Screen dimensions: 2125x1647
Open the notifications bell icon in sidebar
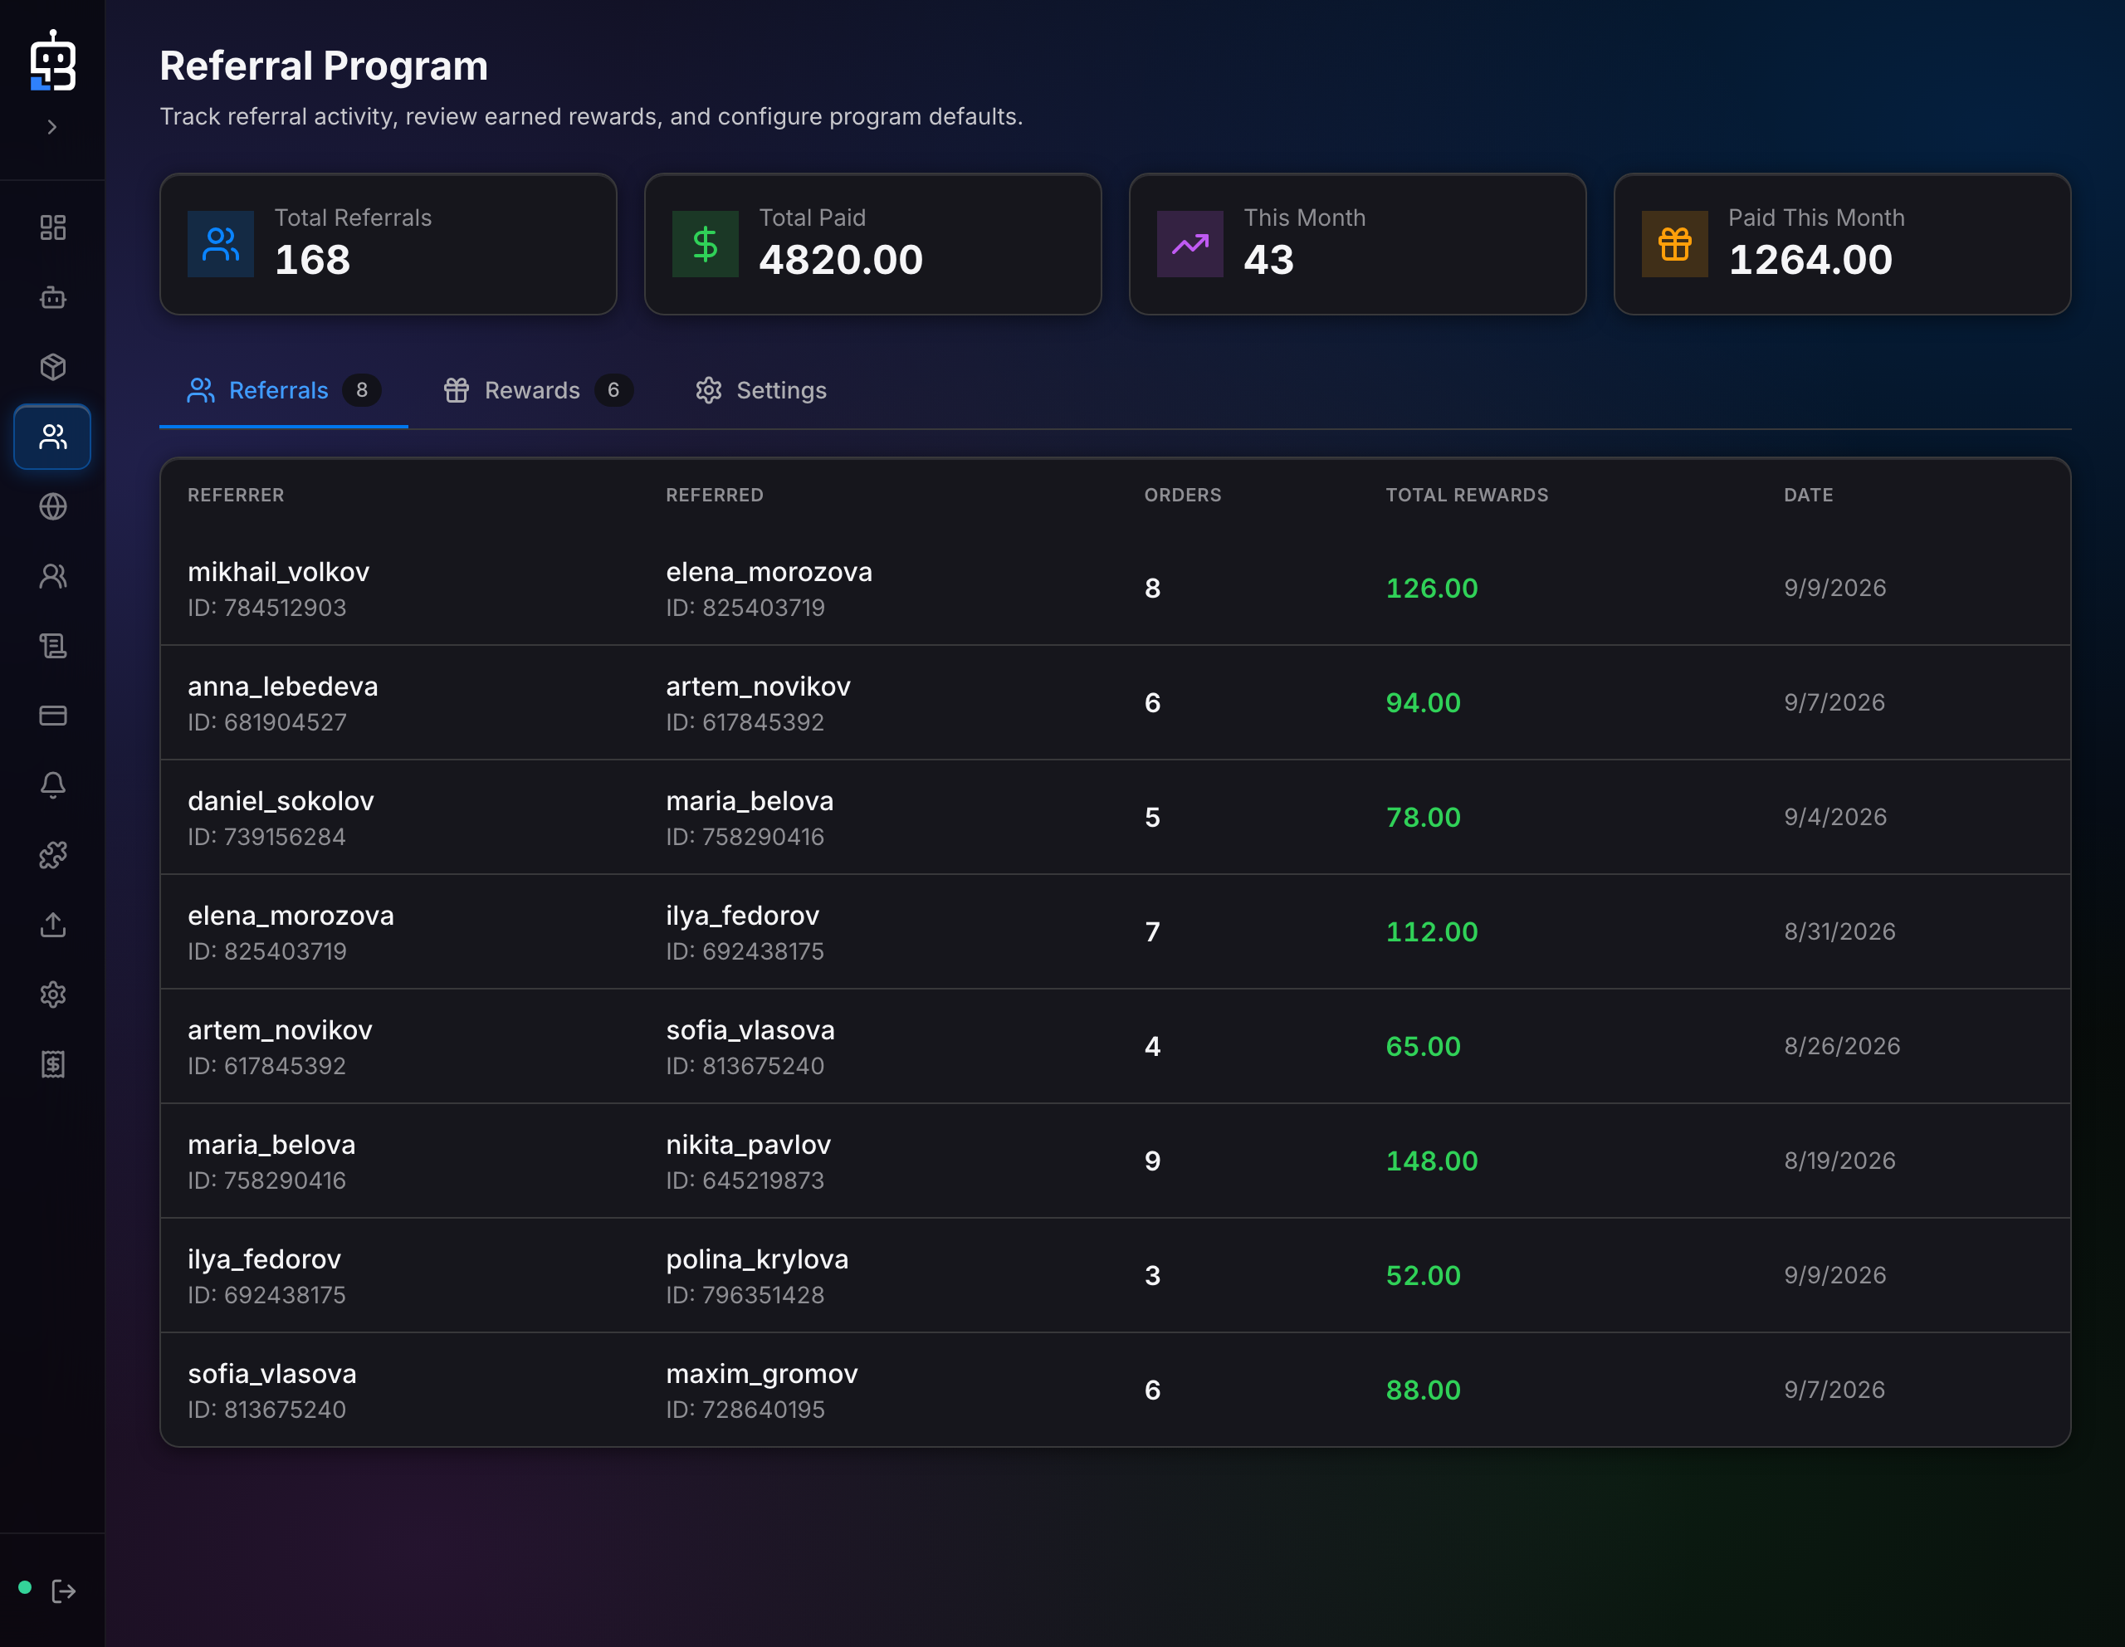[x=52, y=785]
